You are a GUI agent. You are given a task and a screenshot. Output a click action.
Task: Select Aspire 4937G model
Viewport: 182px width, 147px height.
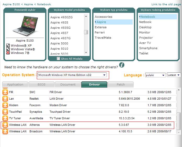tap(60, 38)
